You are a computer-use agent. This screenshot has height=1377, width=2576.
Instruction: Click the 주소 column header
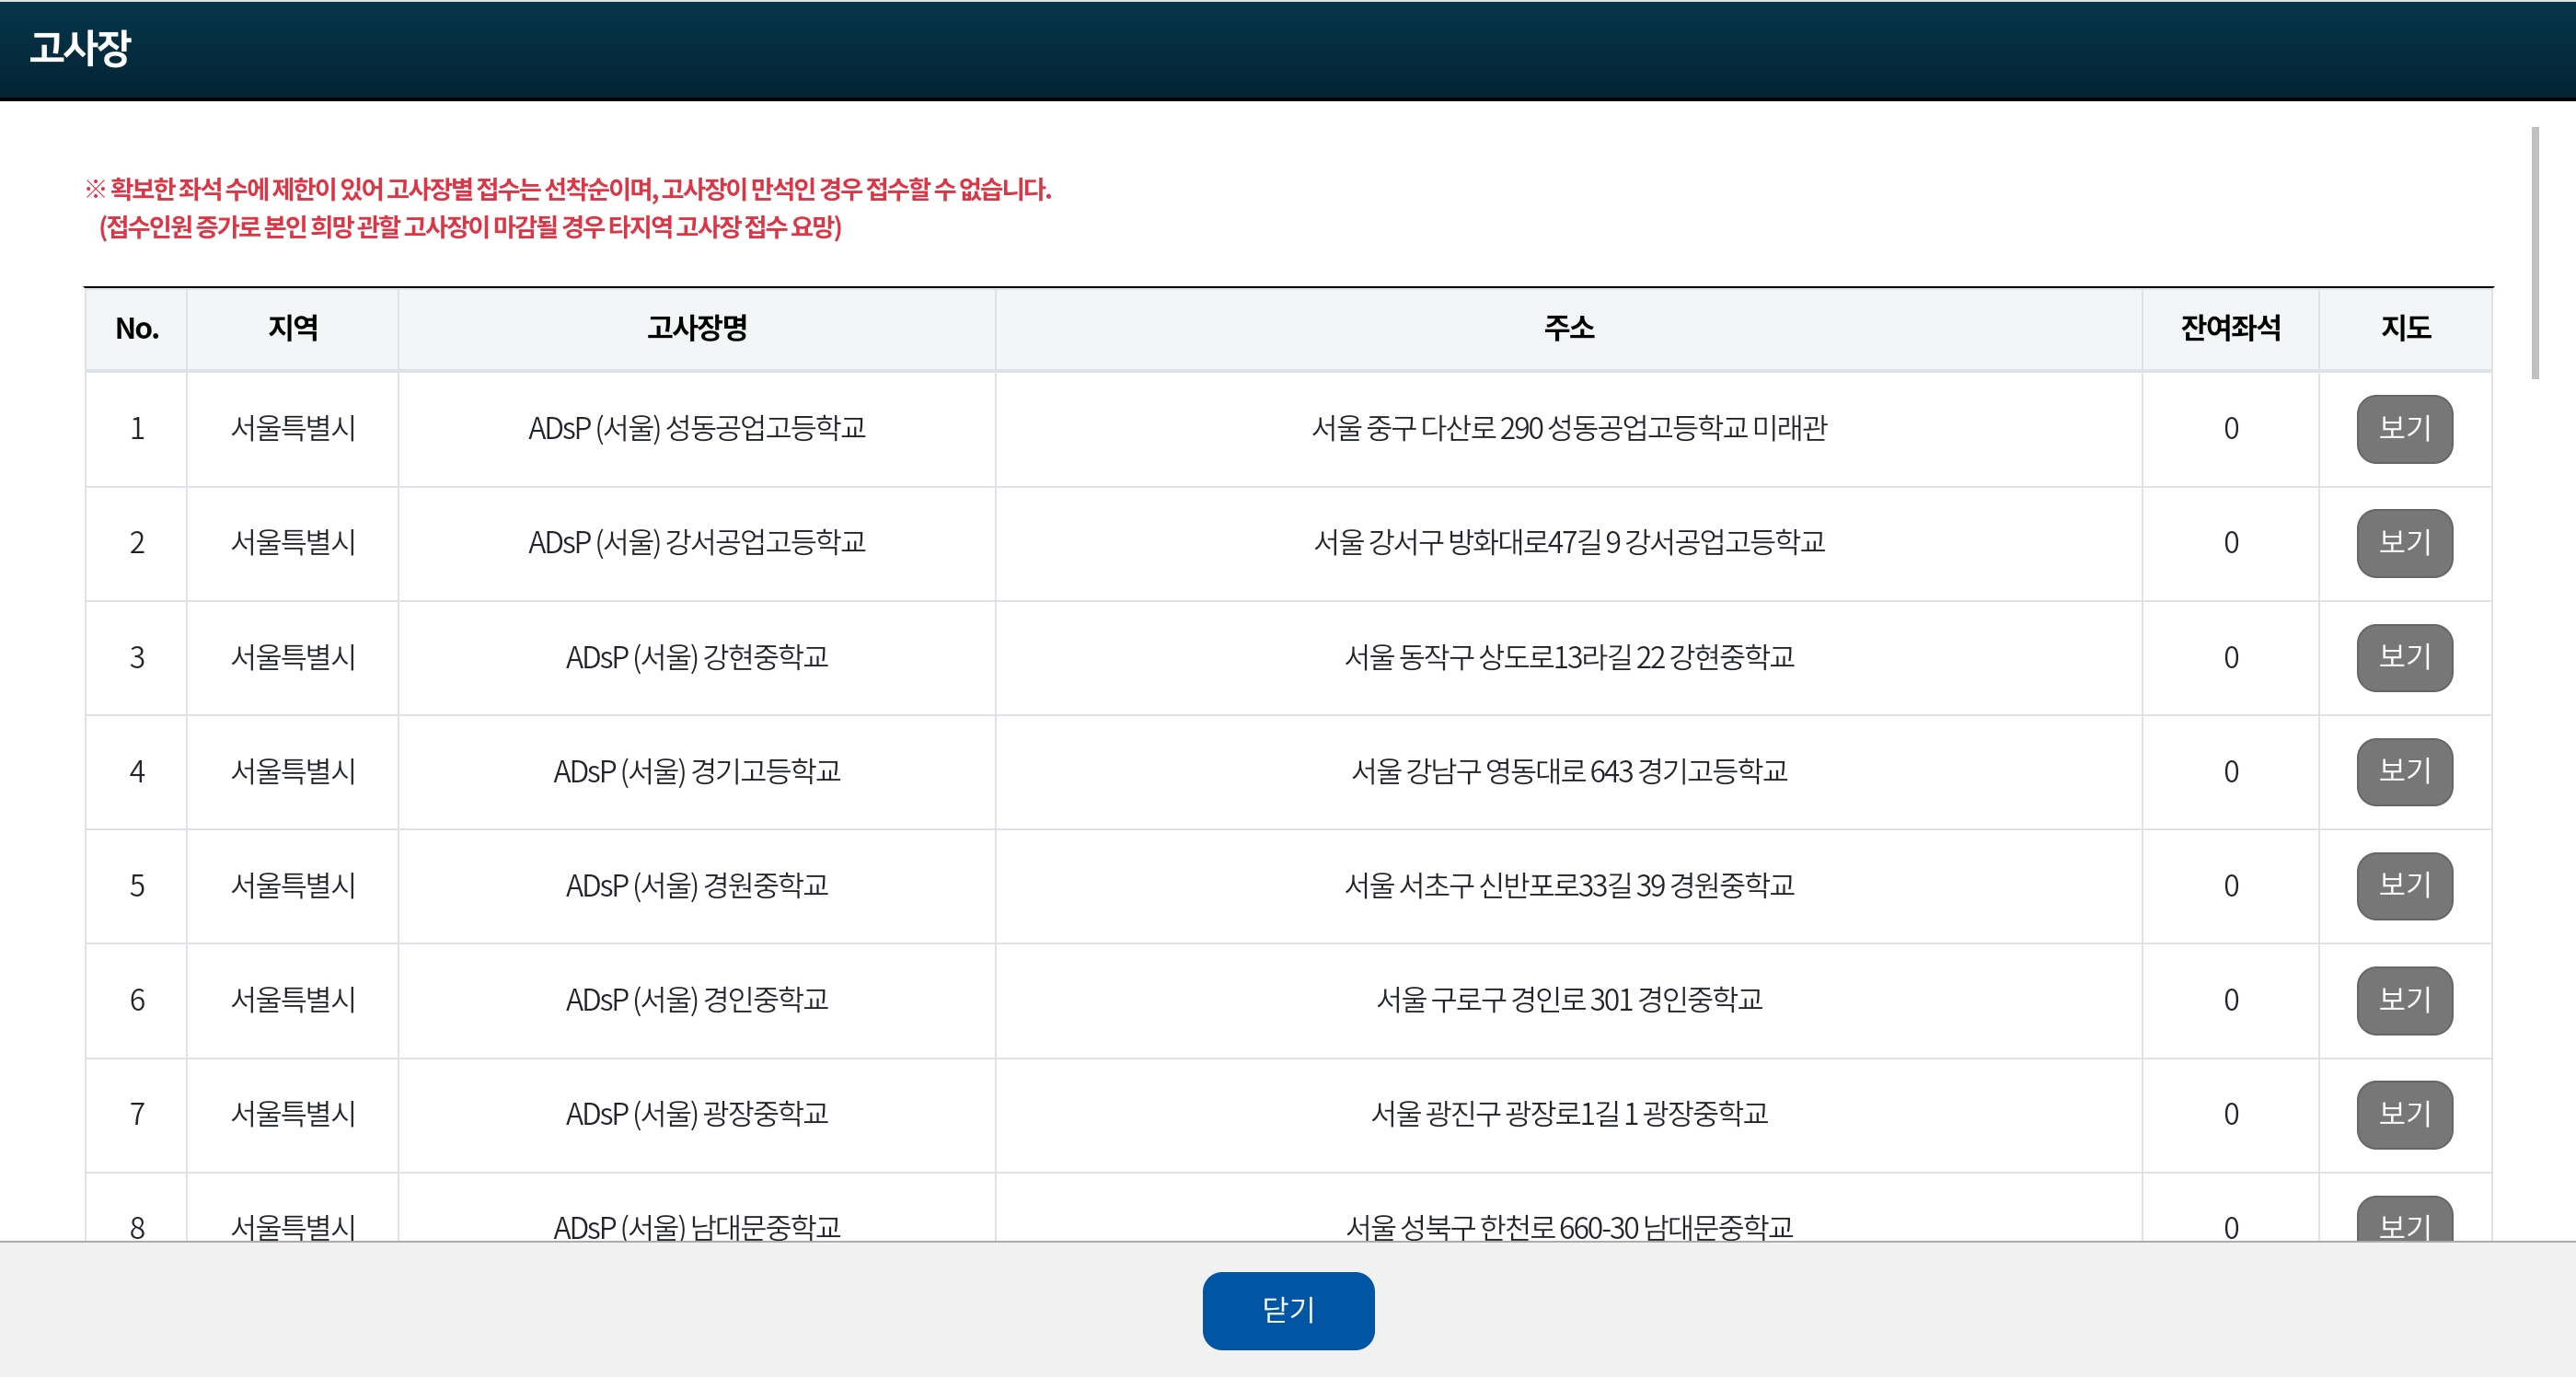1568,328
